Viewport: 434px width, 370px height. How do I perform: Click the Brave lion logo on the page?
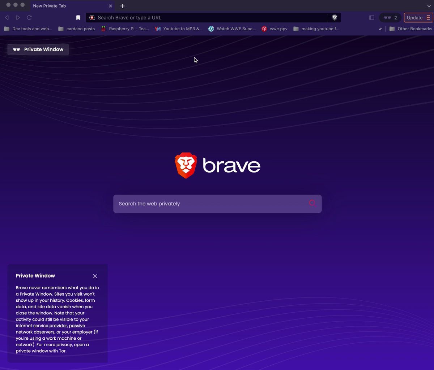[x=186, y=165]
